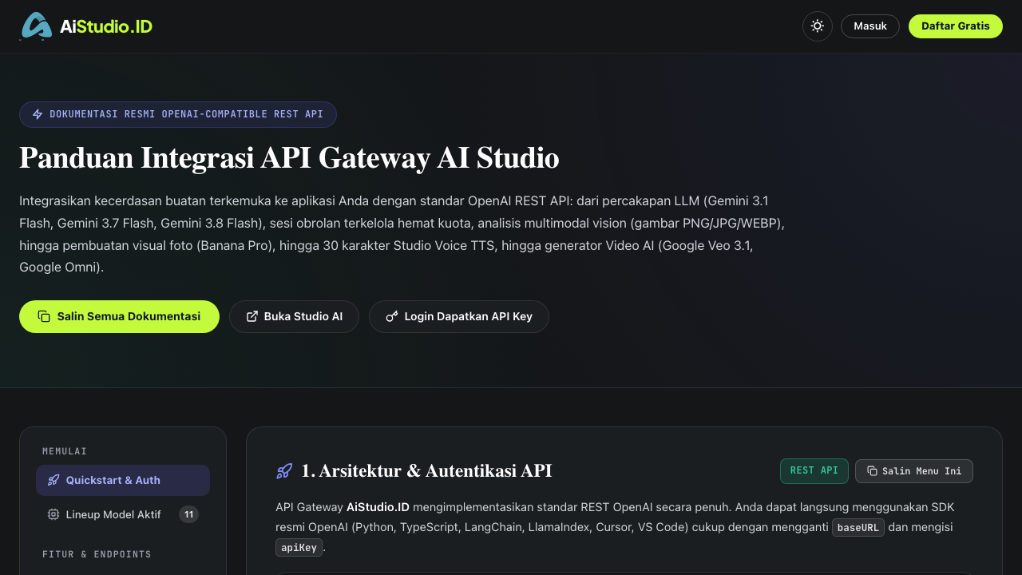The width and height of the screenshot is (1022, 575).
Task: Click DOKUMENTASI RESMI OPENAI-COMPATIBLE REST API badge
Action: coord(178,114)
